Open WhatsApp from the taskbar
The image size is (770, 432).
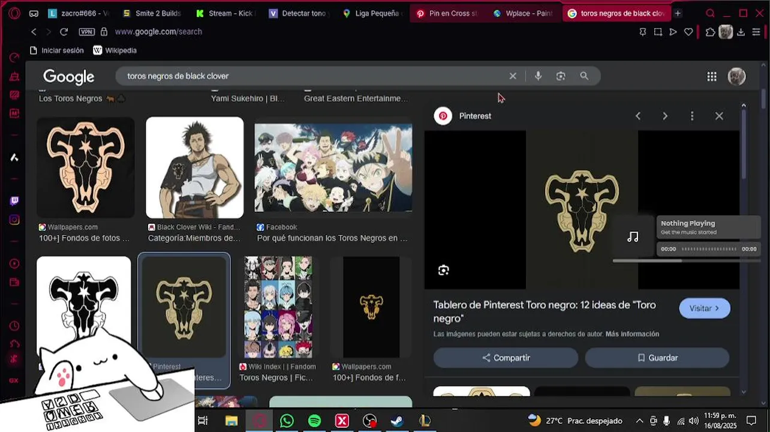coord(287,421)
